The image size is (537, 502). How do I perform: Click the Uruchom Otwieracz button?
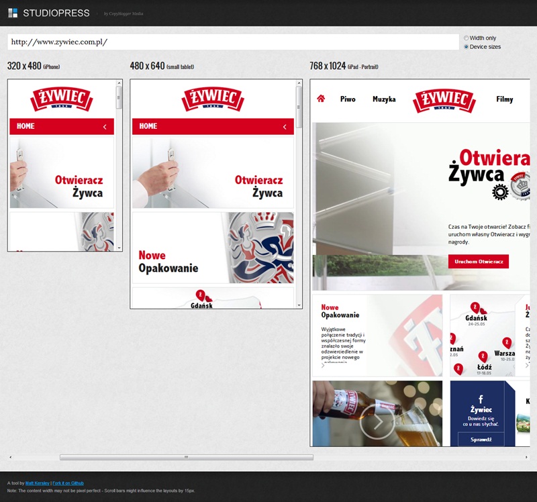478,262
